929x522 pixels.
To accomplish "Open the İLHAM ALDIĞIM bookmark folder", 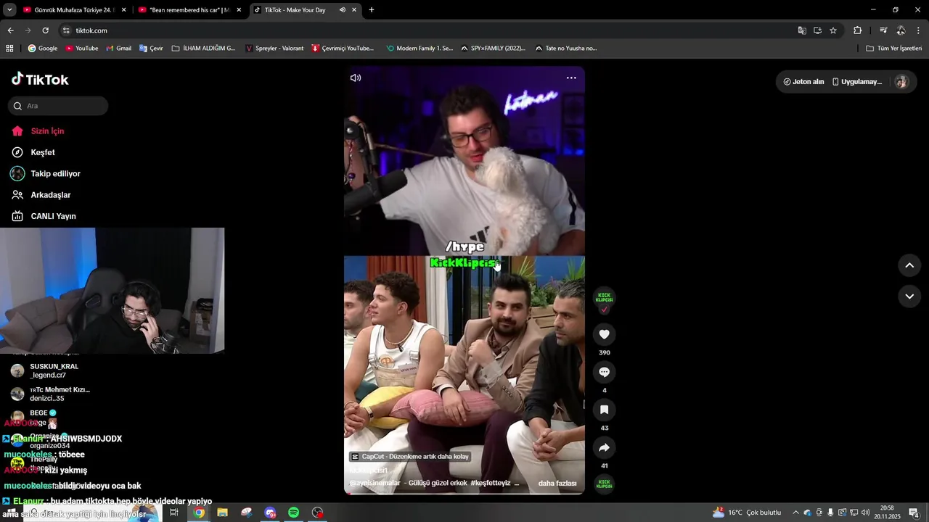I will 204,49.
